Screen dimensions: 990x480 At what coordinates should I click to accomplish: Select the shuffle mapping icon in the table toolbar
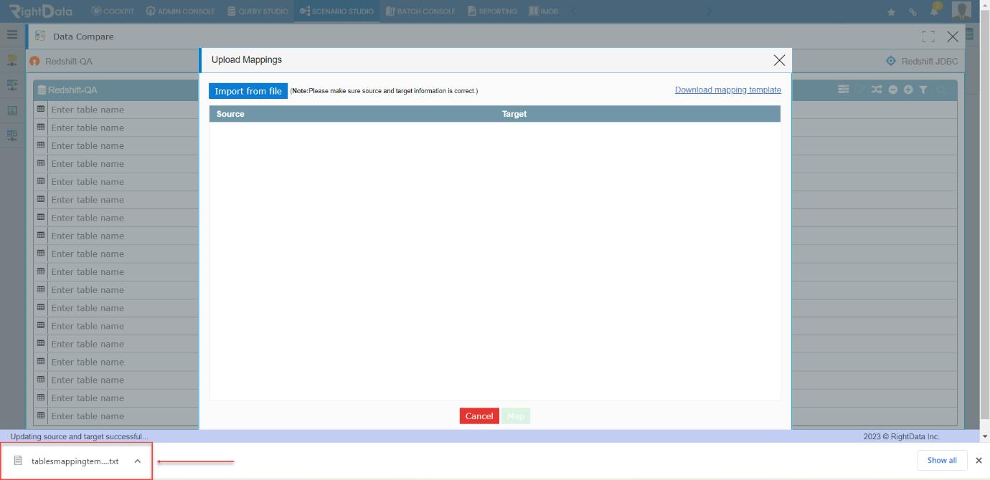pos(877,90)
